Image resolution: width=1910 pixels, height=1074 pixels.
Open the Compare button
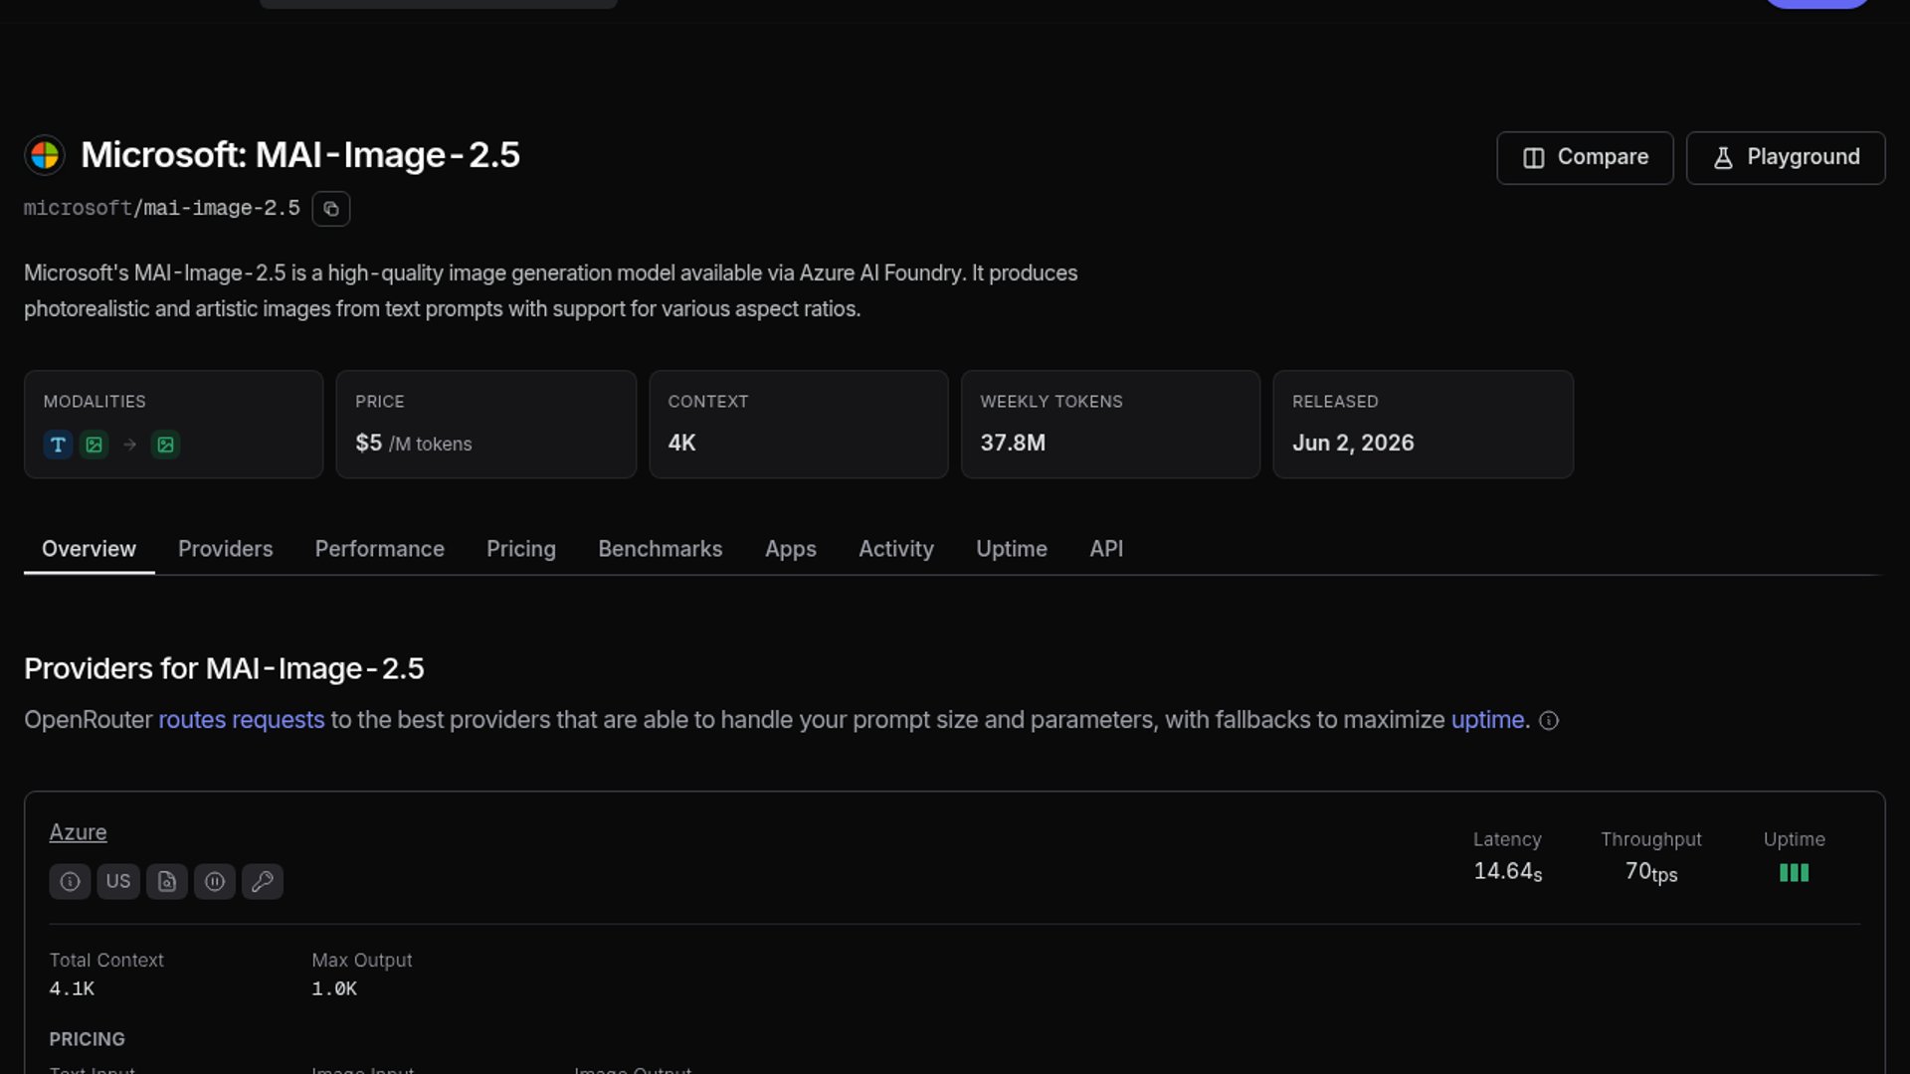point(1585,158)
